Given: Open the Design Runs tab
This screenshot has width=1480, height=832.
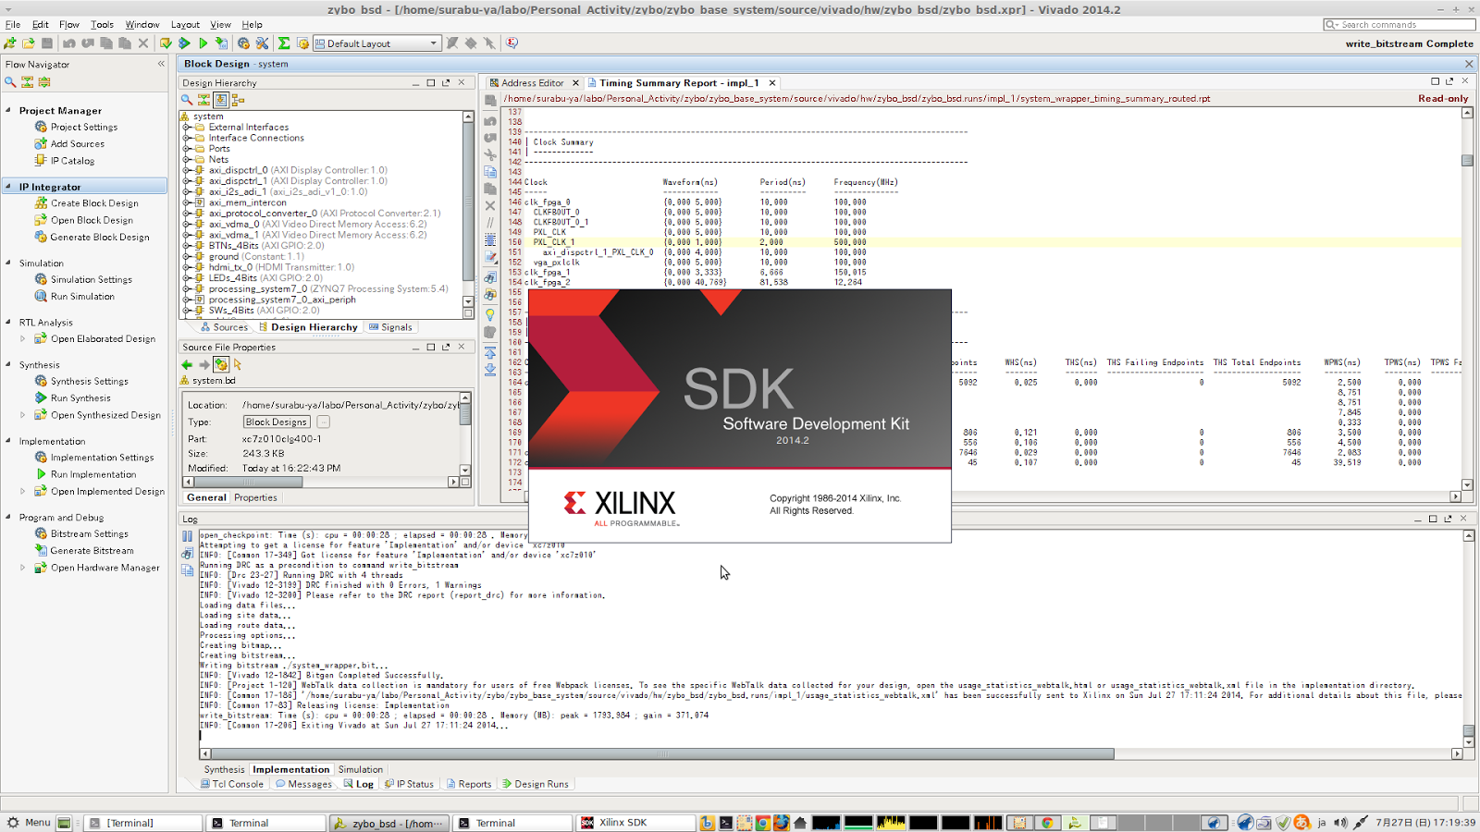Looking at the screenshot, I should point(536,784).
